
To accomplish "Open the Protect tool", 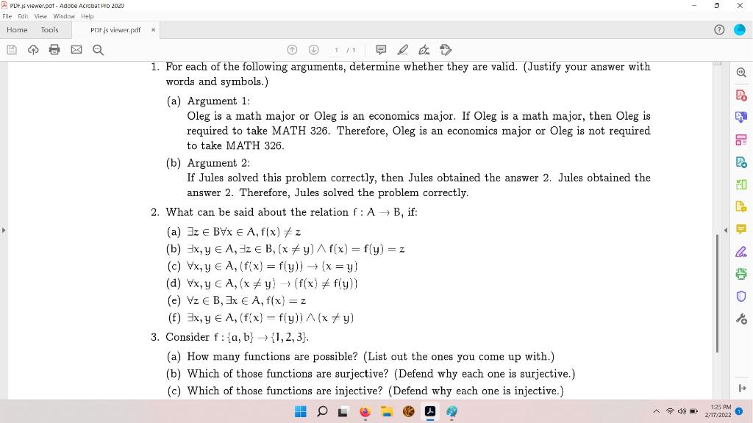I will pos(741,297).
